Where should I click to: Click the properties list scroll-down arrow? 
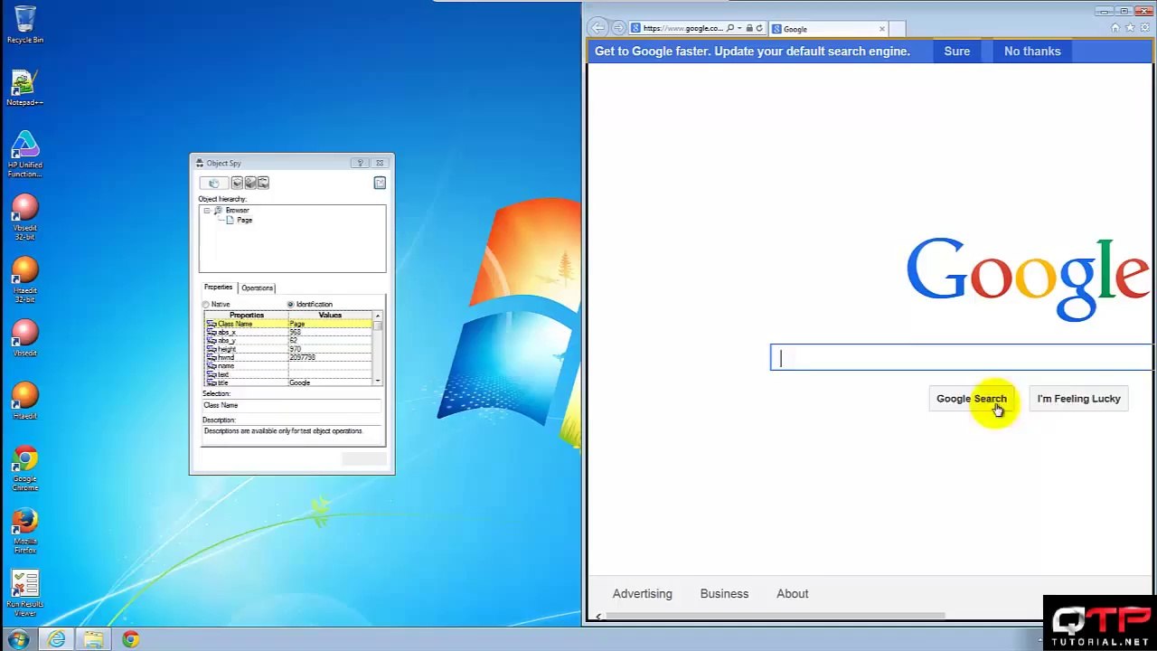(x=377, y=382)
